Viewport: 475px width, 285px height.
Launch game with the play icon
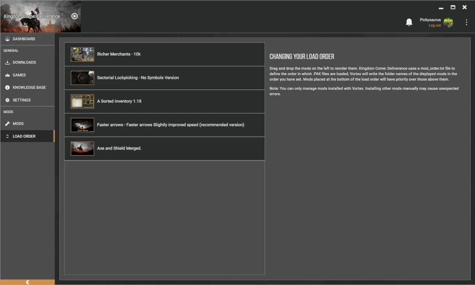pyautogui.click(x=75, y=16)
